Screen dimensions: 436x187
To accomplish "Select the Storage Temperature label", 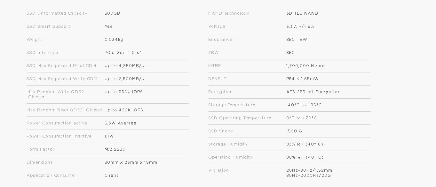I will (x=232, y=105).
